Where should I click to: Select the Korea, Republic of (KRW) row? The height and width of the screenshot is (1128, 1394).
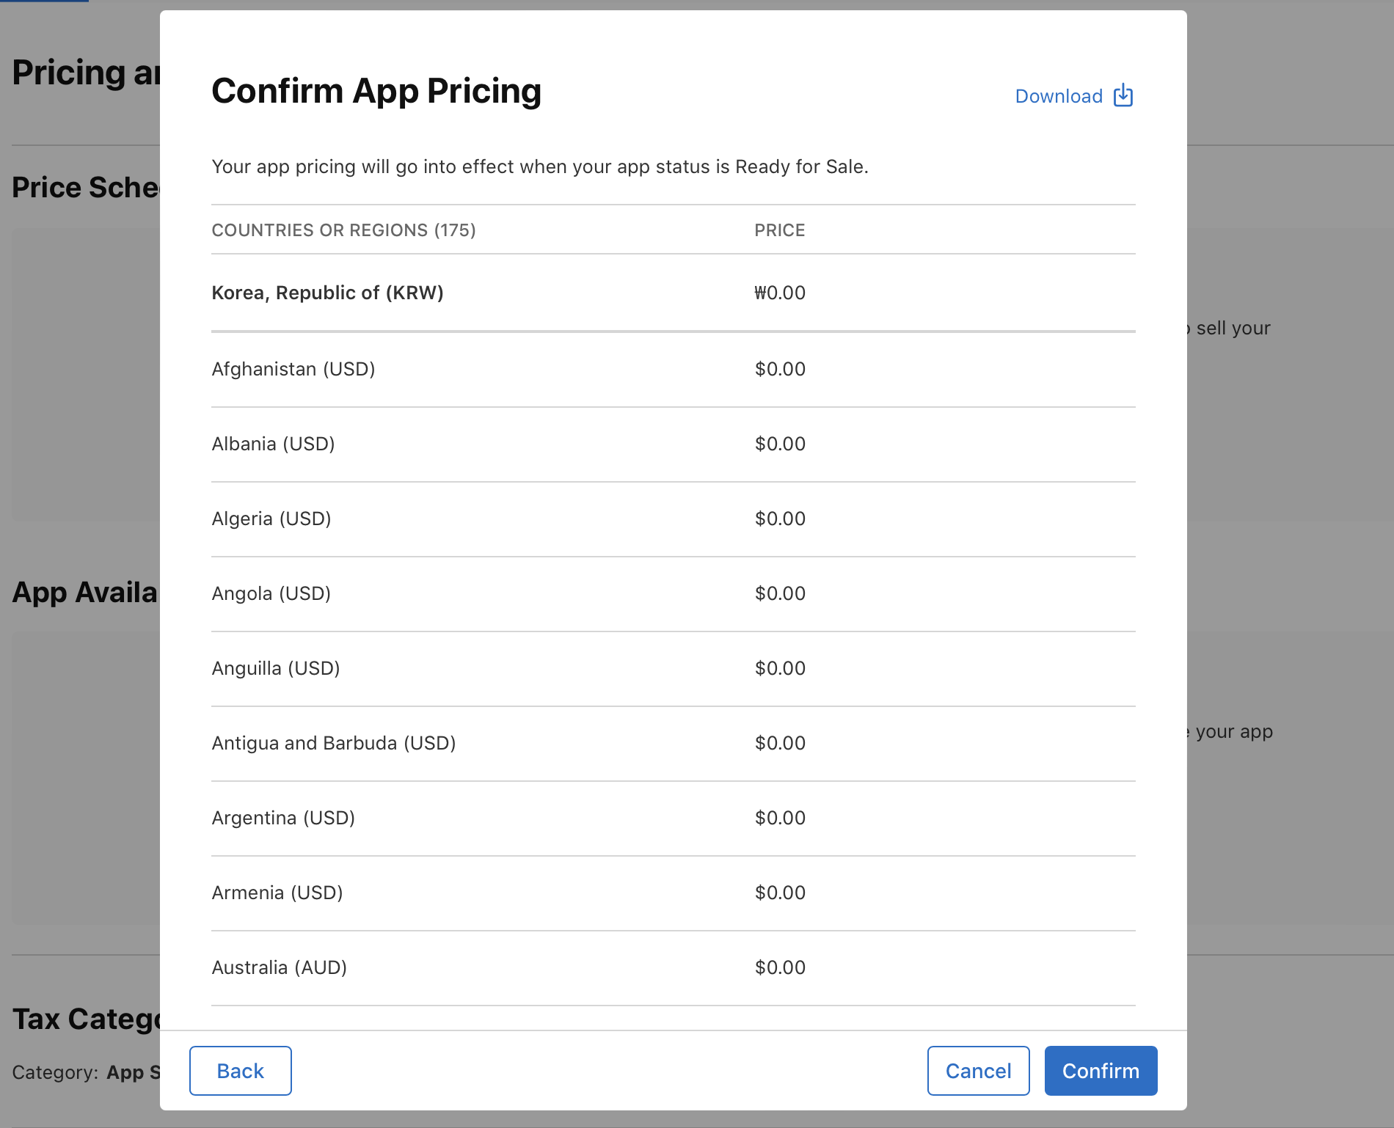[327, 293]
